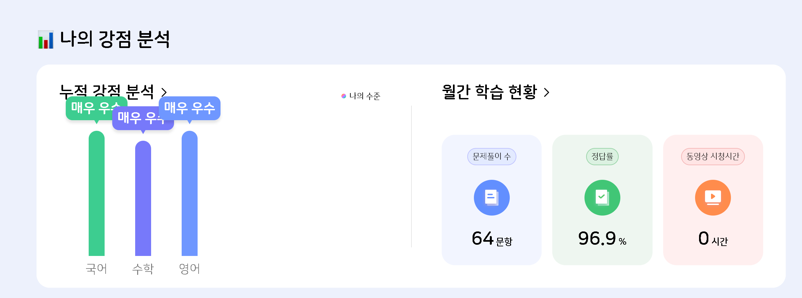Click the green 정답률 checkmark icon
Viewport: 802px width, 298px height.
[602, 198]
